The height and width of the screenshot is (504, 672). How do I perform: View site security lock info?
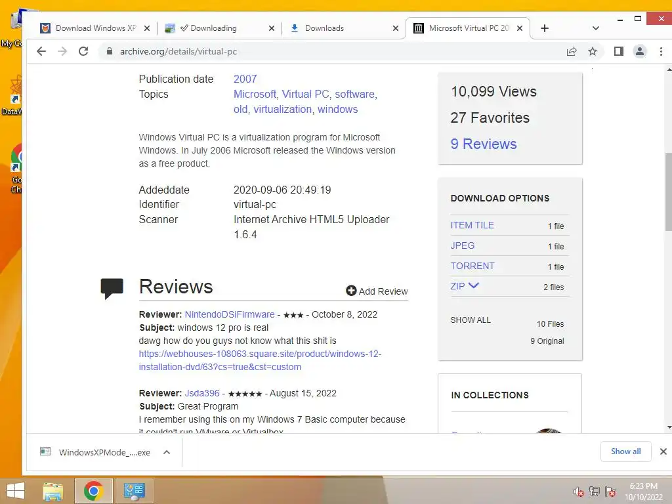110,51
